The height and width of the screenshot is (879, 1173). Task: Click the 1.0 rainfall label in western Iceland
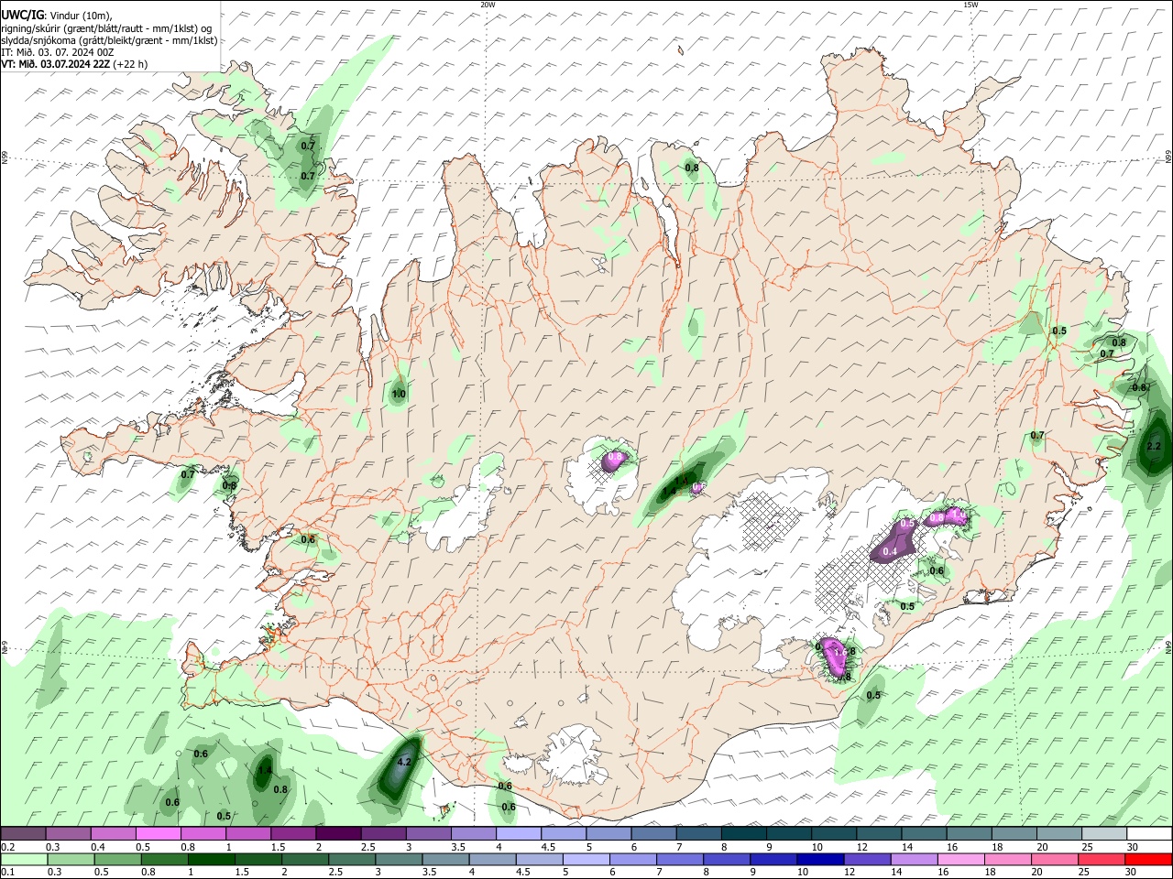398,395
